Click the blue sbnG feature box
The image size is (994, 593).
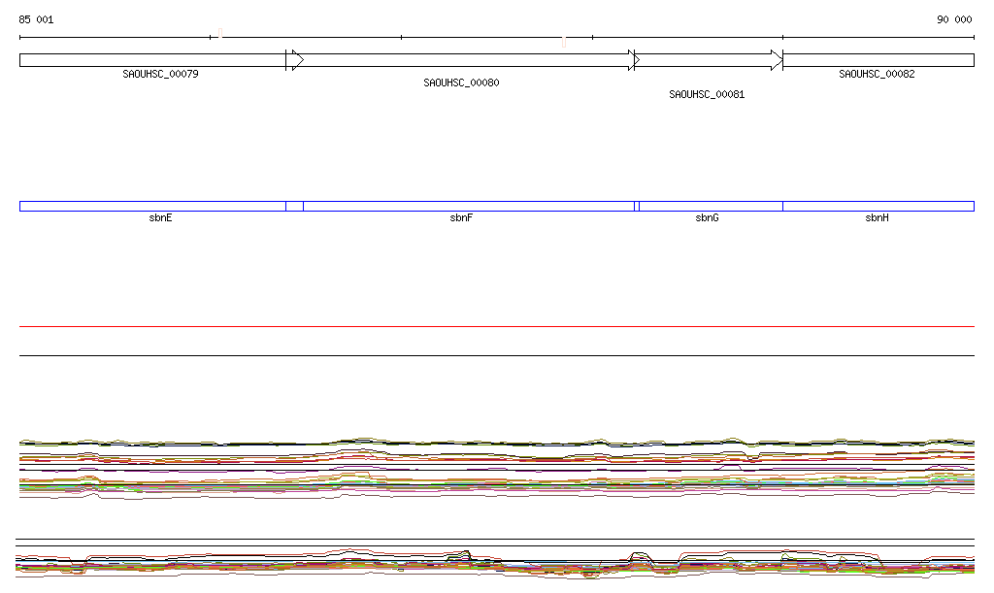click(710, 206)
